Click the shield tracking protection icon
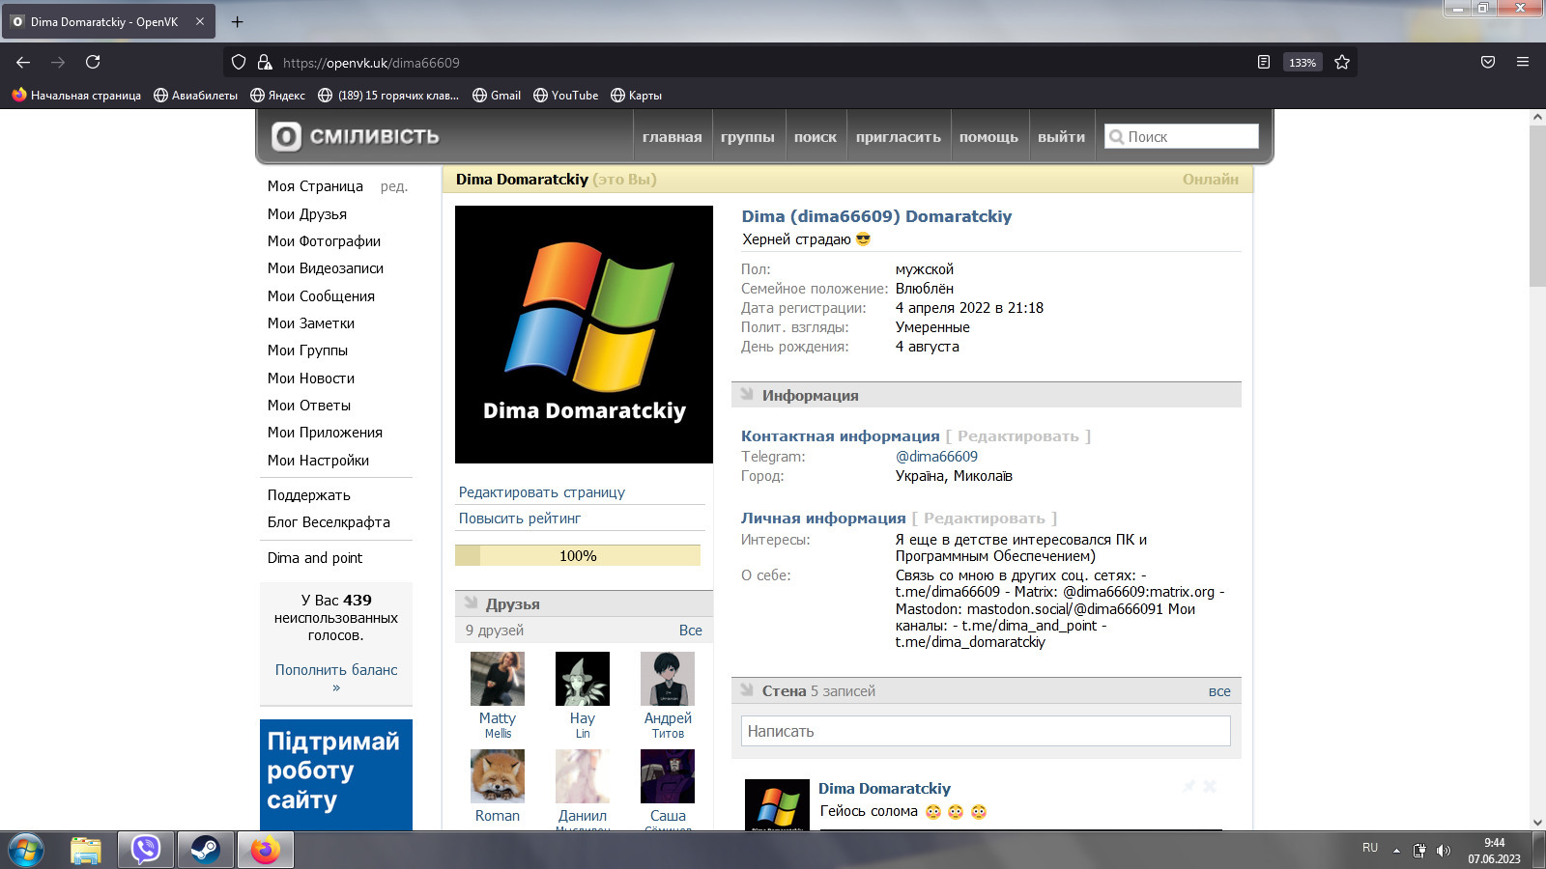This screenshot has width=1546, height=869. tap(239, 63)
